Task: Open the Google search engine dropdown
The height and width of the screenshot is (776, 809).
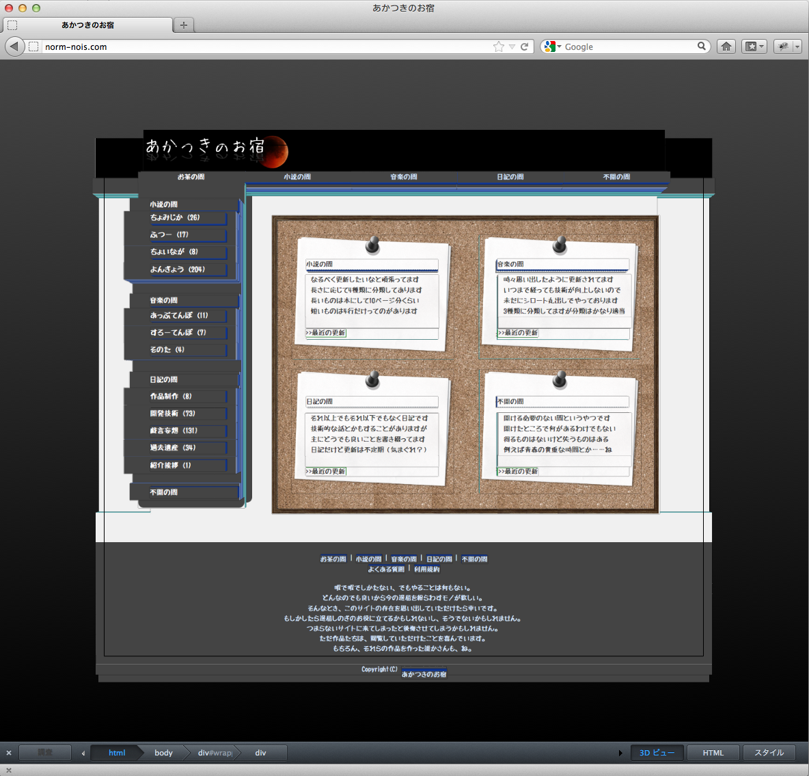Action: 552,46
